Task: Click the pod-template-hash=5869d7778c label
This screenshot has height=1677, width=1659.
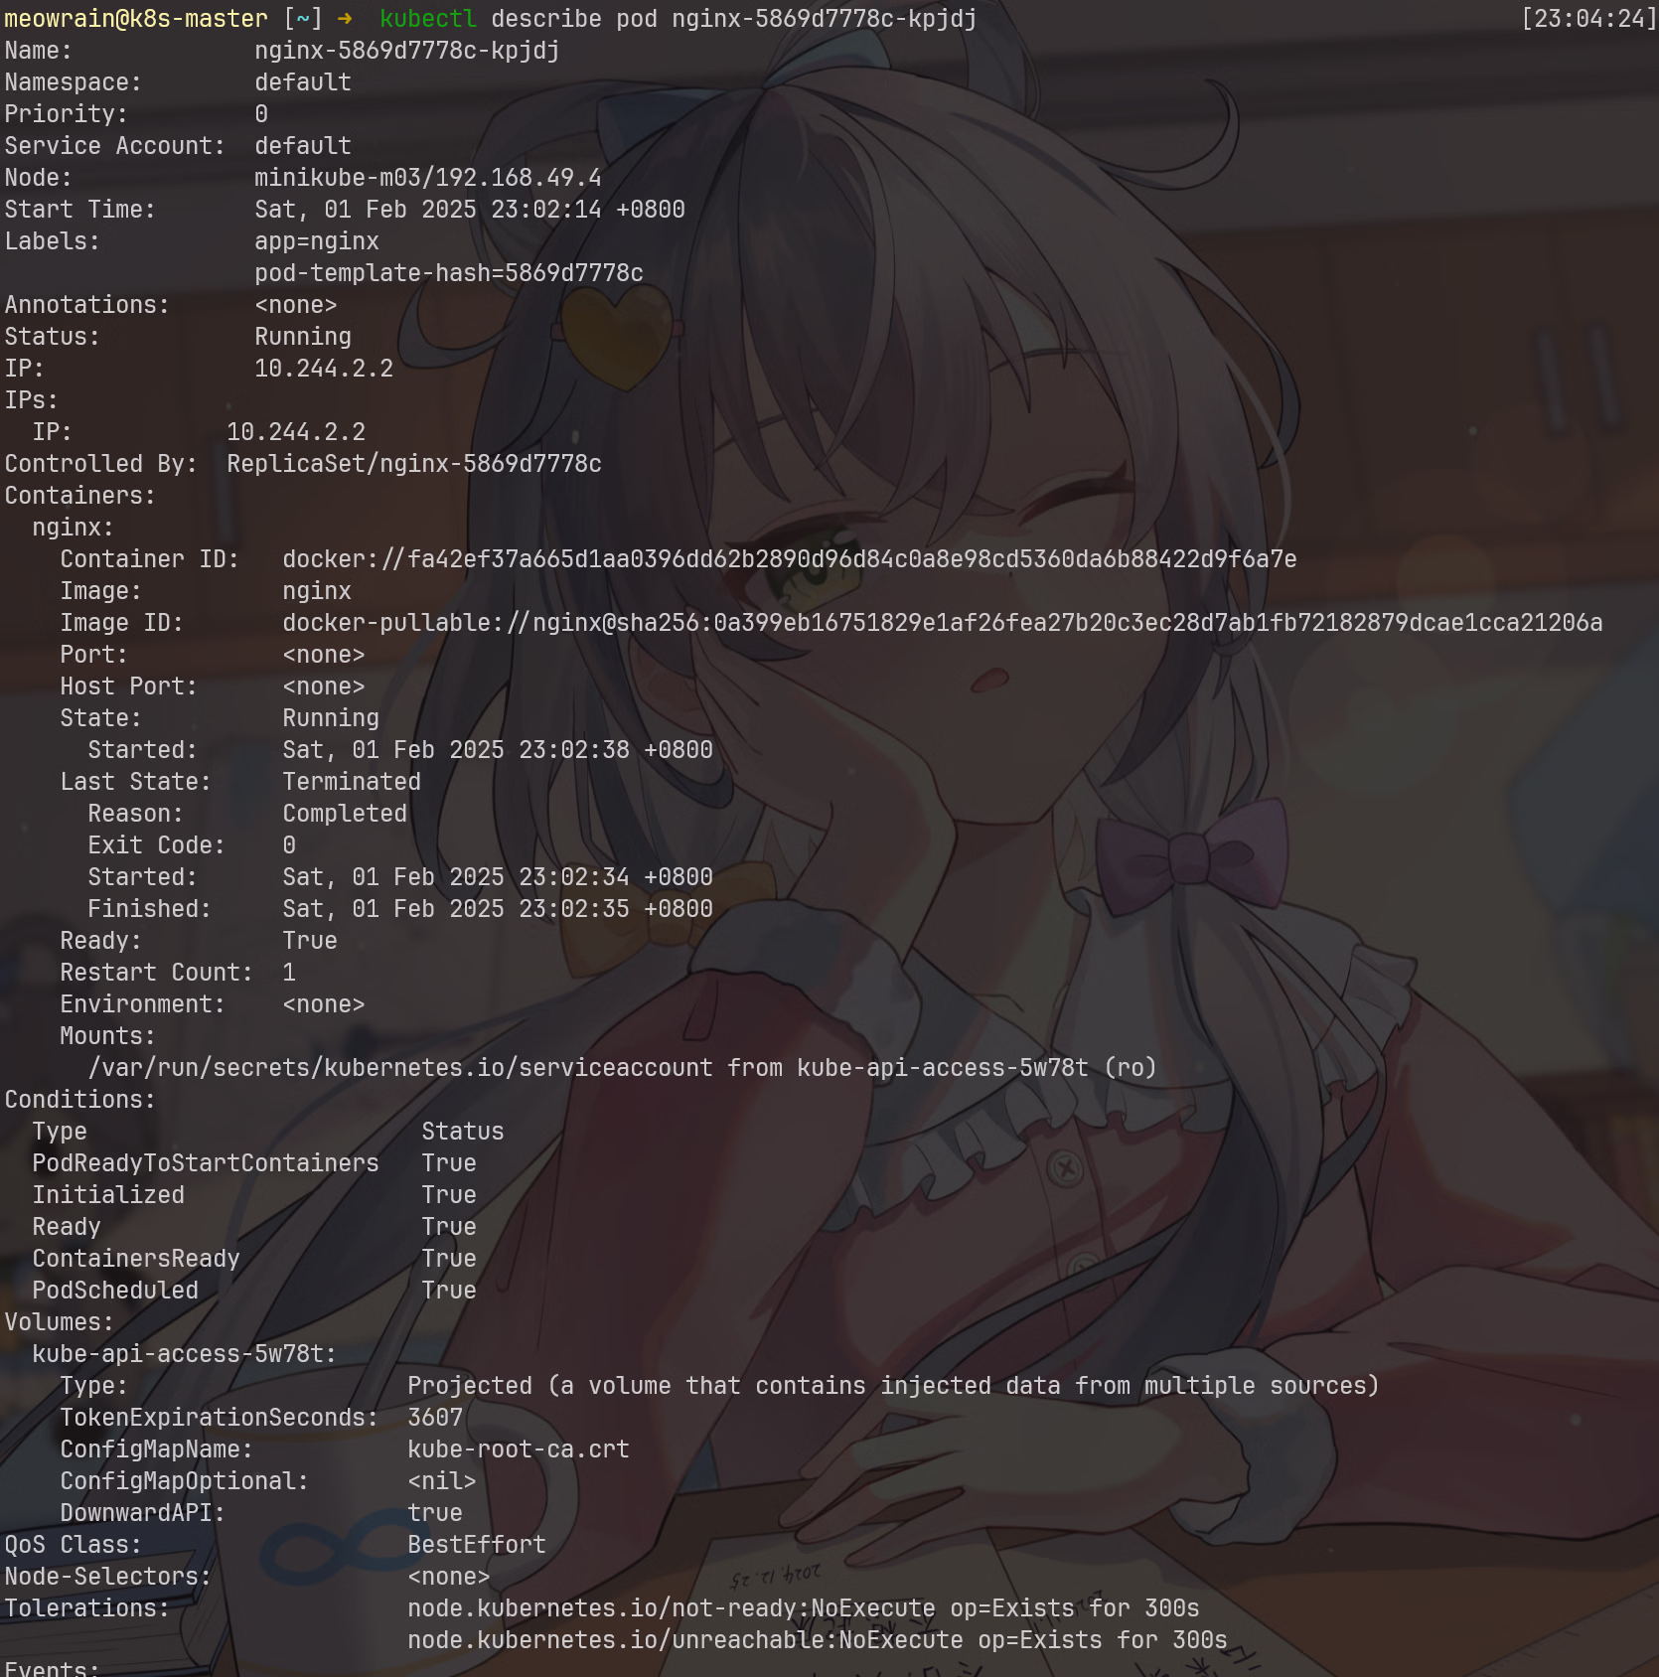Action: click(448, 273)
